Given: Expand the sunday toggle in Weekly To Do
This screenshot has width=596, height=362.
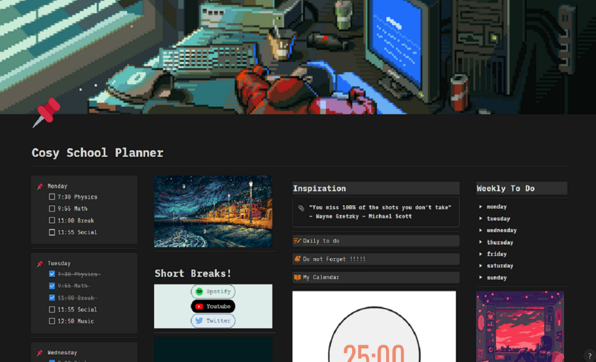Looking at the screenshot, I should coord(480,278).
